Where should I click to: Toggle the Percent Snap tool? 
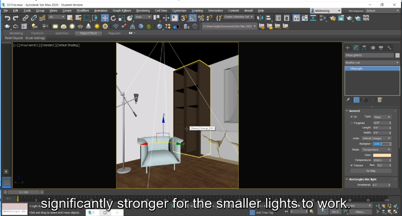click(x=201, y=18)
